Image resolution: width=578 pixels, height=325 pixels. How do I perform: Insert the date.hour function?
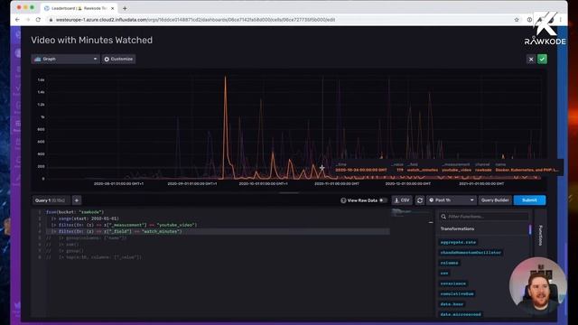click(x=452, y=304)
